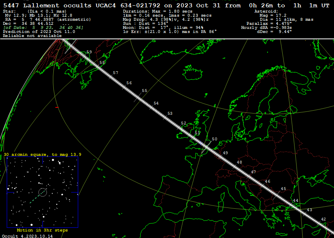The image size is (334, 238).
Task: Click the "Reliable not available" status line
Action: coord(32,36)
